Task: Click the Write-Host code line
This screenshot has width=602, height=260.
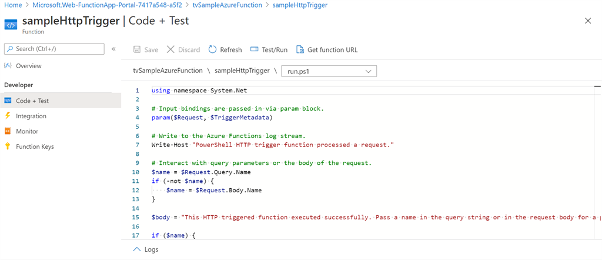Action: tap(273, 145)
